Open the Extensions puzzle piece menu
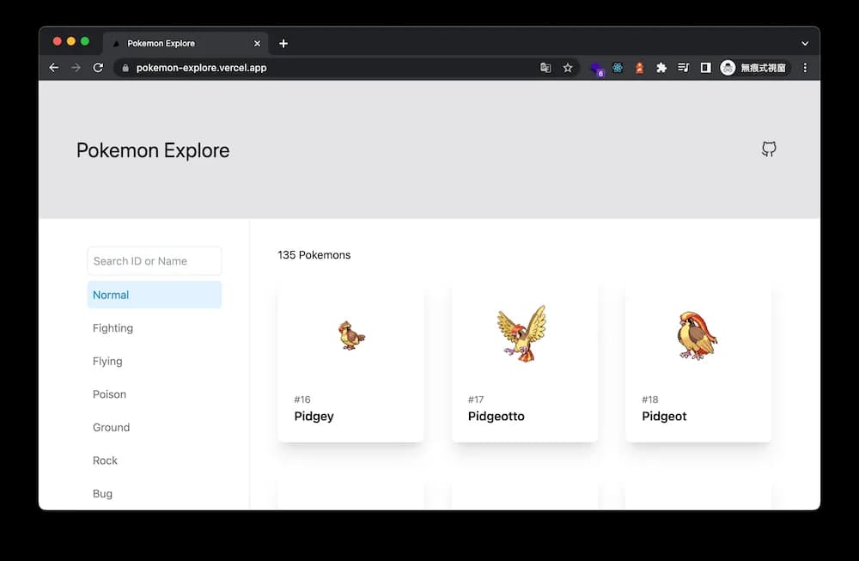Screen dimensions: 859x561 (x=661, y=67)
